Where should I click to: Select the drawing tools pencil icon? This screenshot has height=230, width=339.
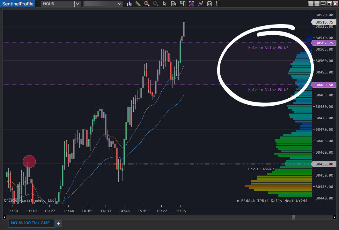pos(138,4)
